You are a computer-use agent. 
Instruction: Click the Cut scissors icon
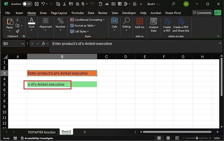pyautogui.click(x=17, y=20)
